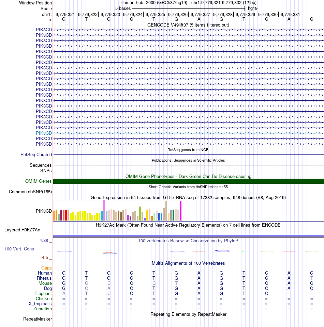
Task: Click the tall violet GTEx expression bar
Action: (104, 210)
